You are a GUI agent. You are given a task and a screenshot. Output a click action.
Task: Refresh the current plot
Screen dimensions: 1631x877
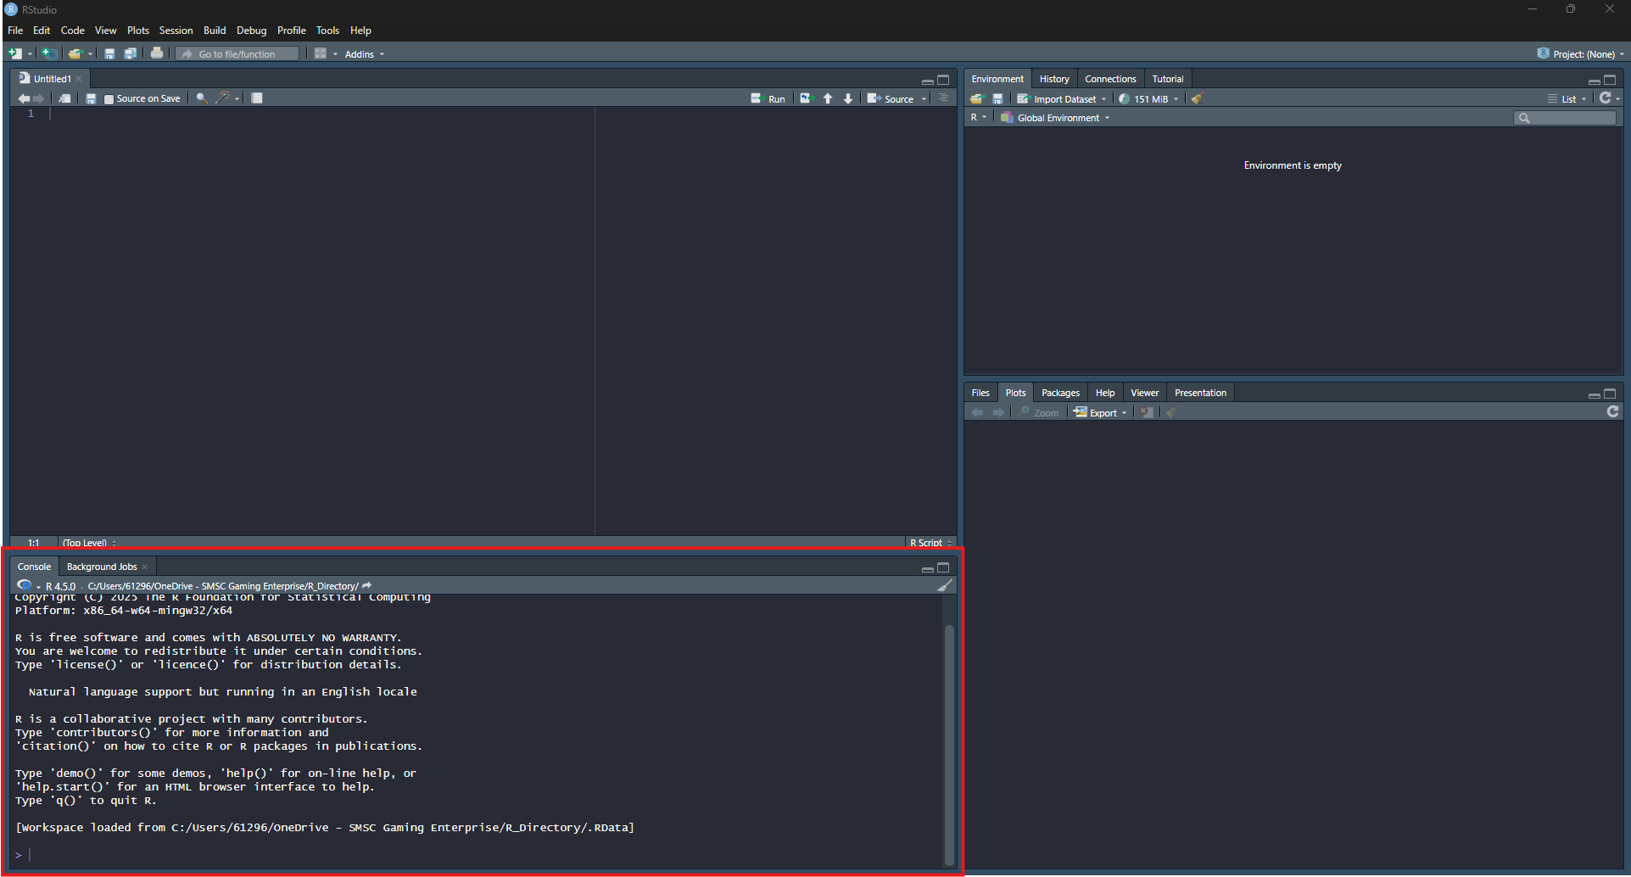click(x=1613, y=411)
